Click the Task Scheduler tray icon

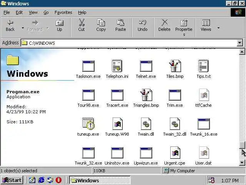click(211, 180)
